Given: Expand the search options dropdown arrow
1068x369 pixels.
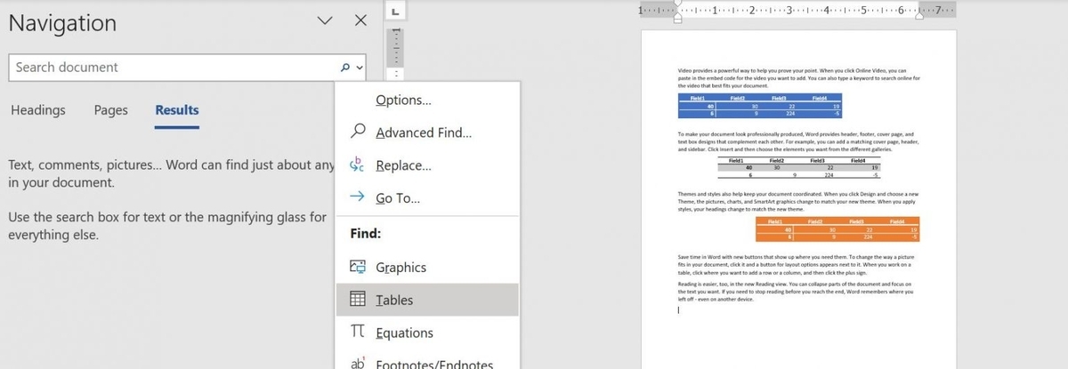Looking at the screenshot, I should coord(360,68).
